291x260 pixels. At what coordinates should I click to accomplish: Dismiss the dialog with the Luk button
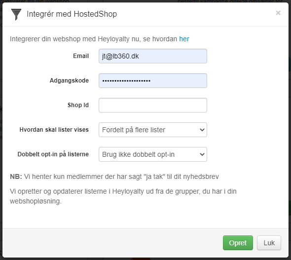click(269, 243)
